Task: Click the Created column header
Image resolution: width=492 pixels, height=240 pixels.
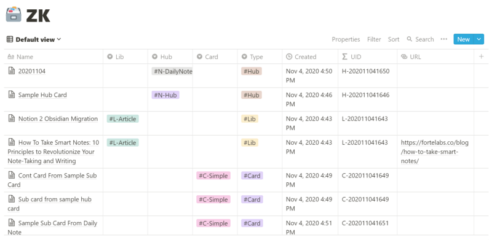Action: pyautogui.click(x=301, y=56)
